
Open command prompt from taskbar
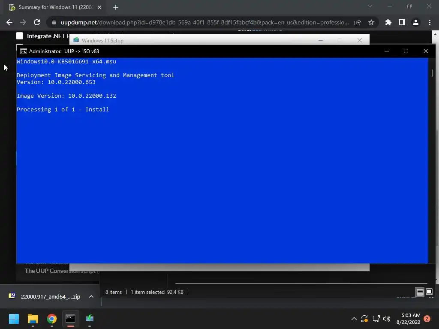click(x=71, y=318)
